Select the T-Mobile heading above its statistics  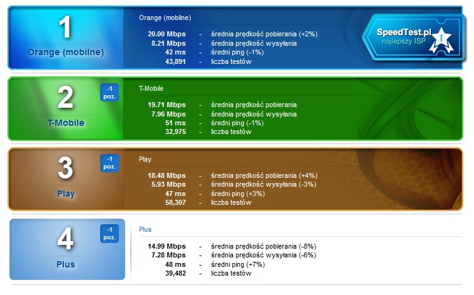[x=151, y=88]
